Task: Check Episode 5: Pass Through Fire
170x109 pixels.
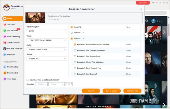Action: tap(75, 68)
